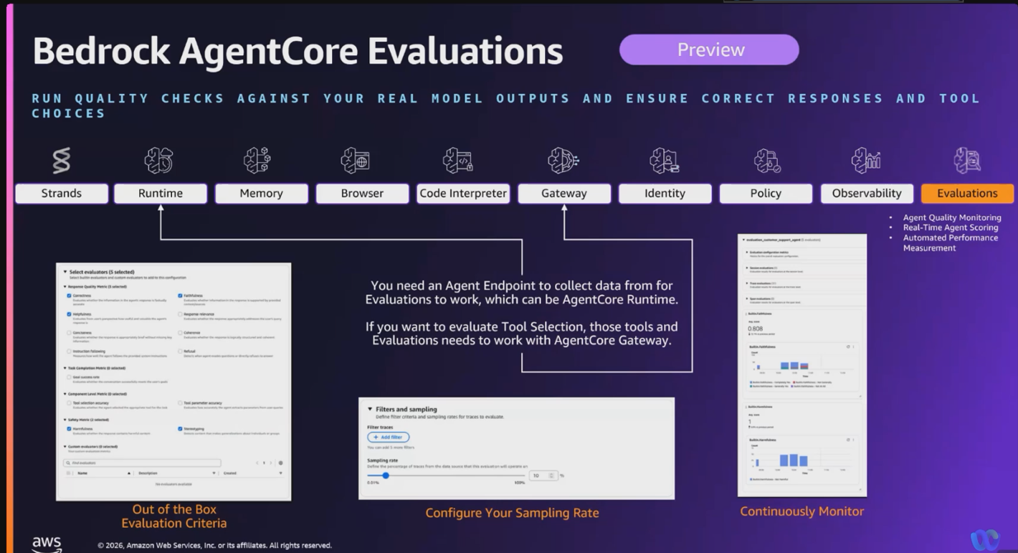Click the Browser globe icon
The width and height of the screenshot is (1018, 553).
(x=356, y=161)
